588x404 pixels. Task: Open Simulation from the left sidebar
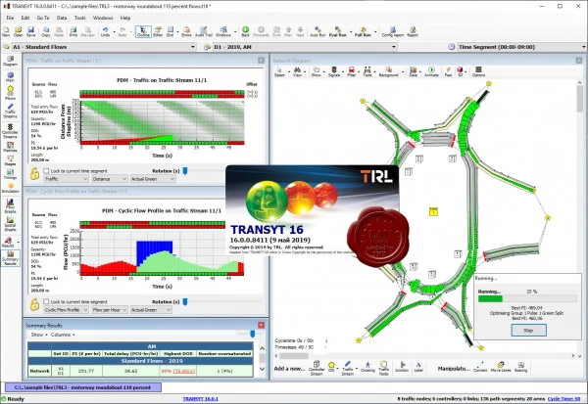10,189
